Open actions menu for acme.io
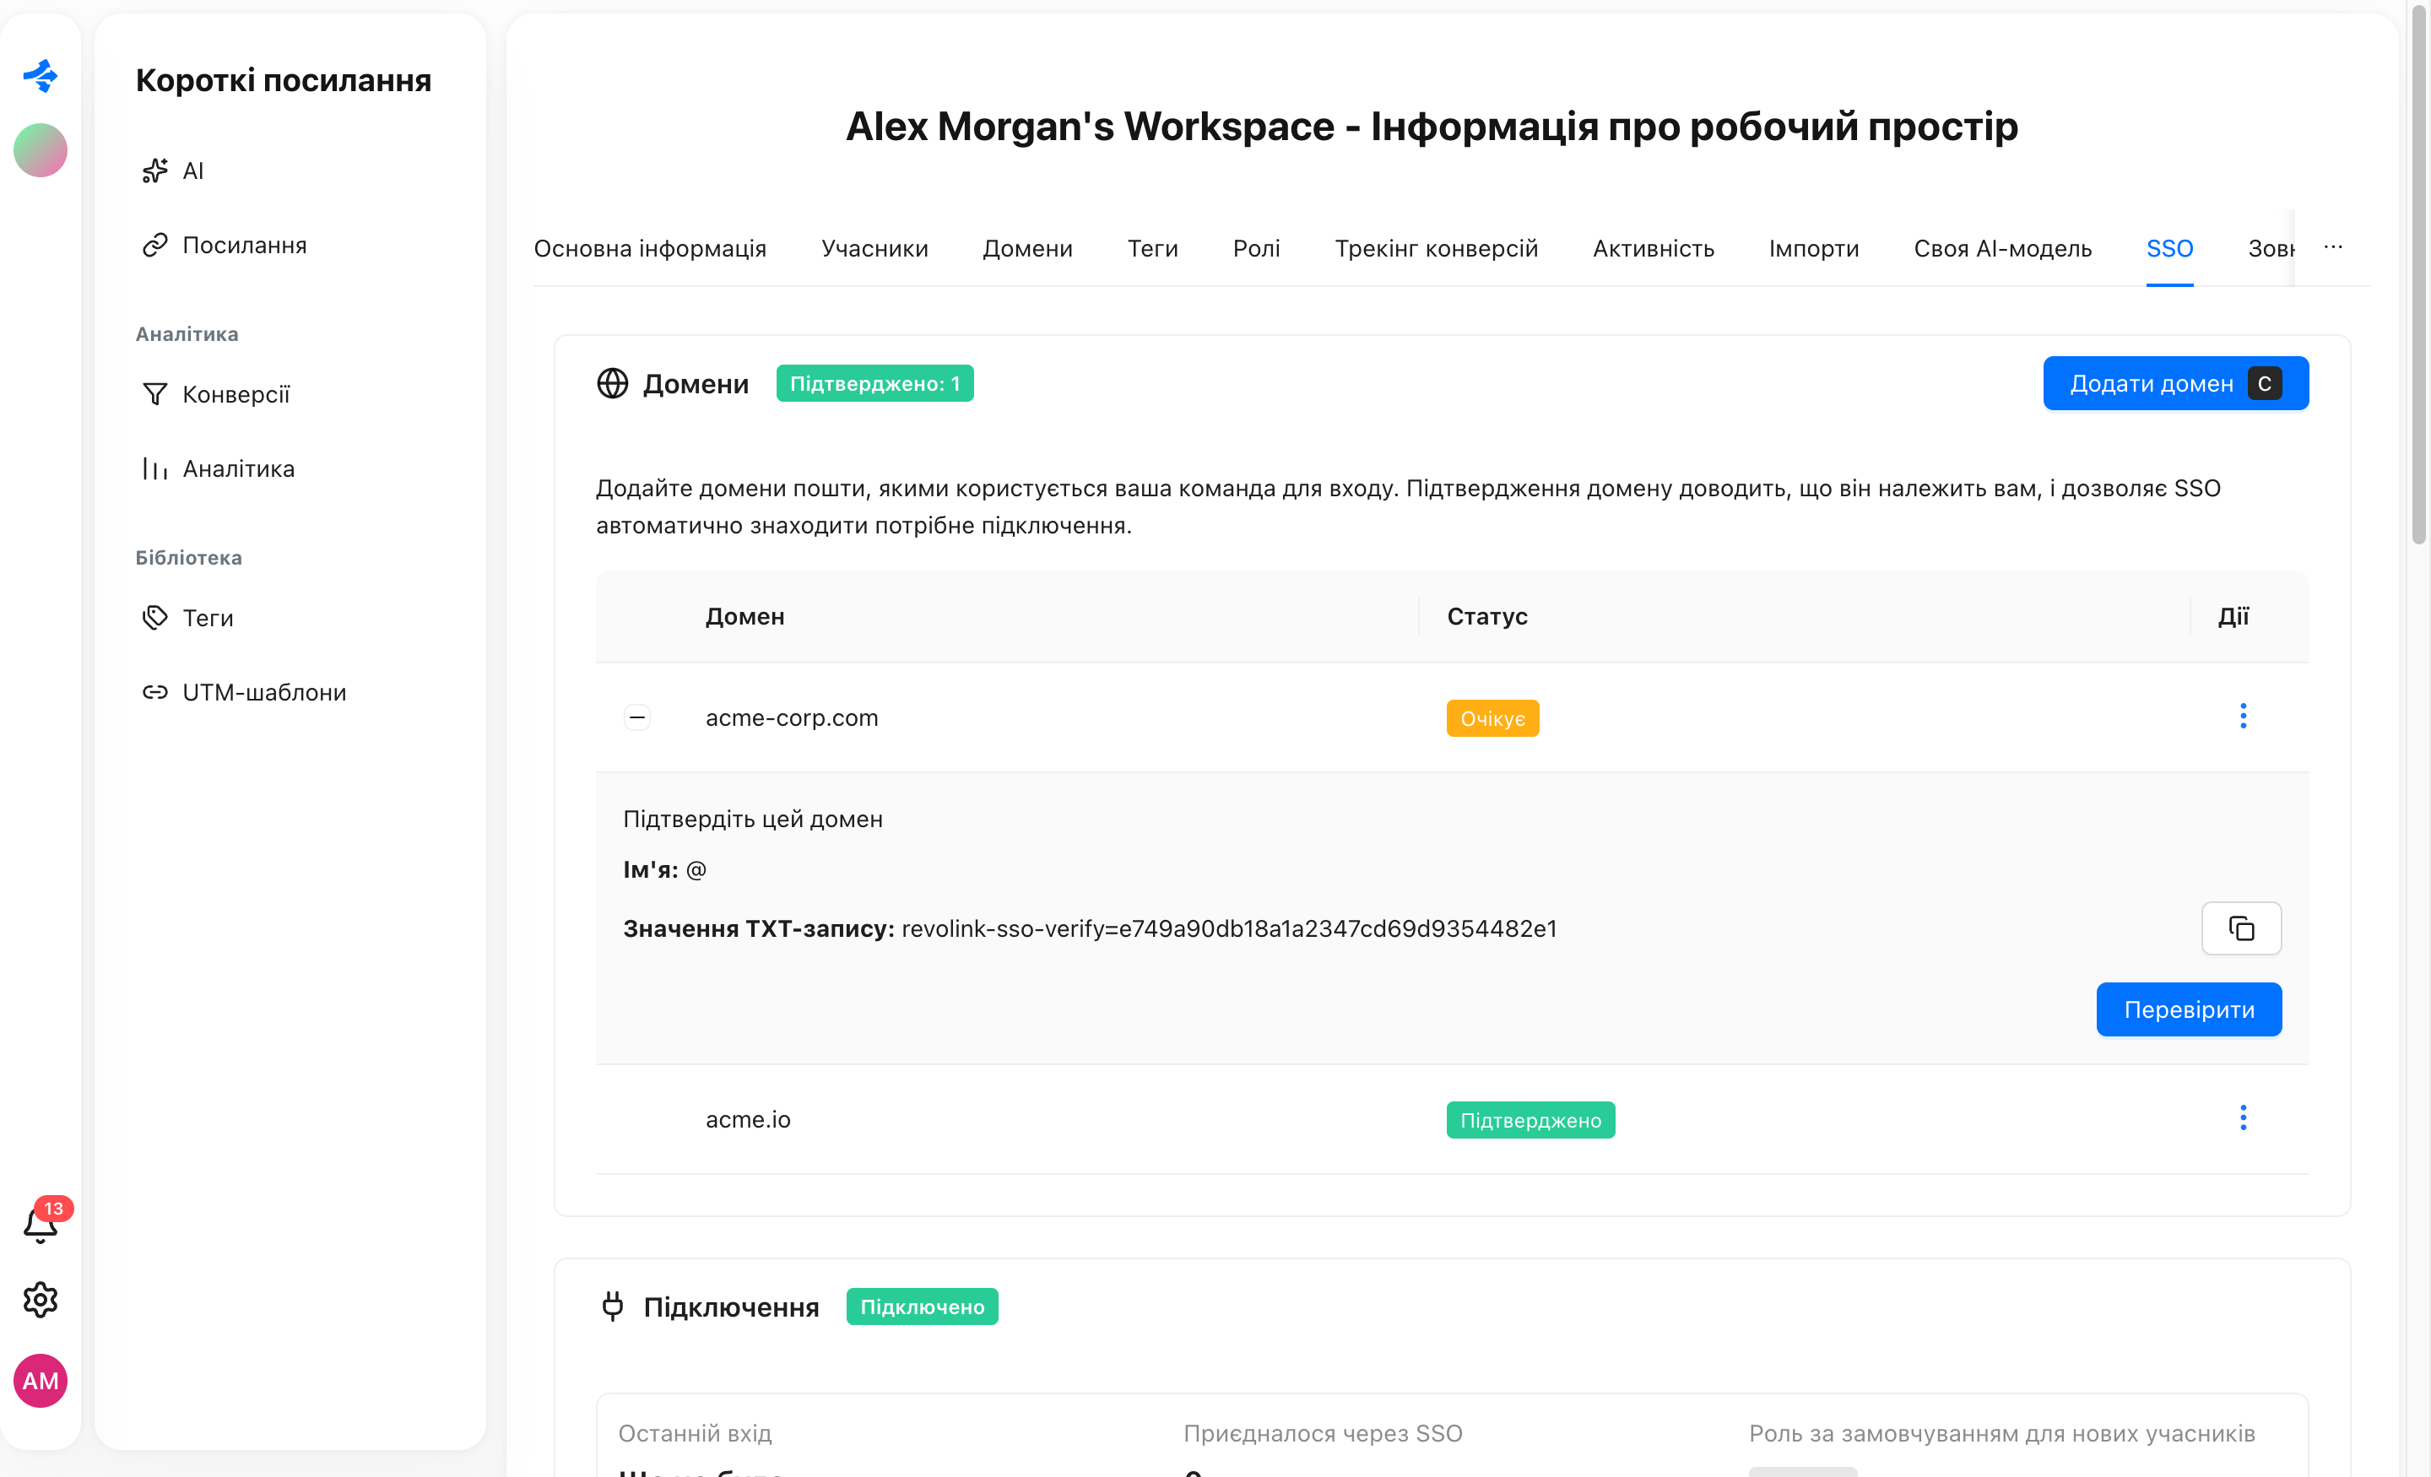The width and height of the screenshot is (2431, 1477). click(x=2243, y=1117)
